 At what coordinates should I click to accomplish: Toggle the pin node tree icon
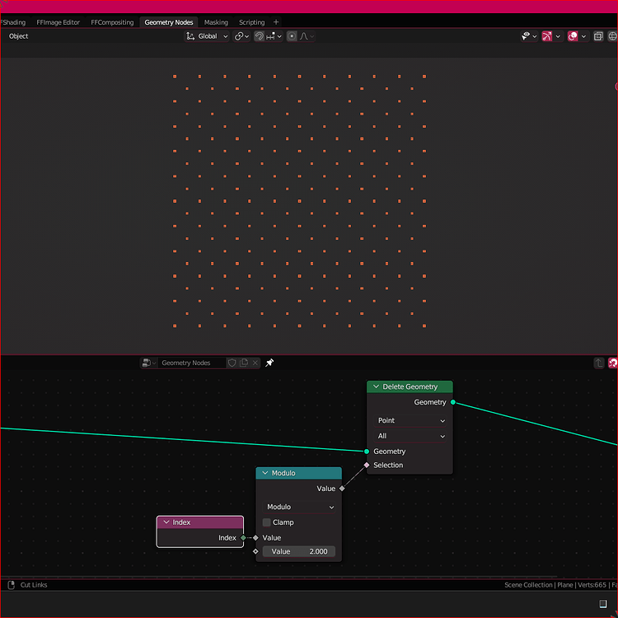tap(269, 363)
